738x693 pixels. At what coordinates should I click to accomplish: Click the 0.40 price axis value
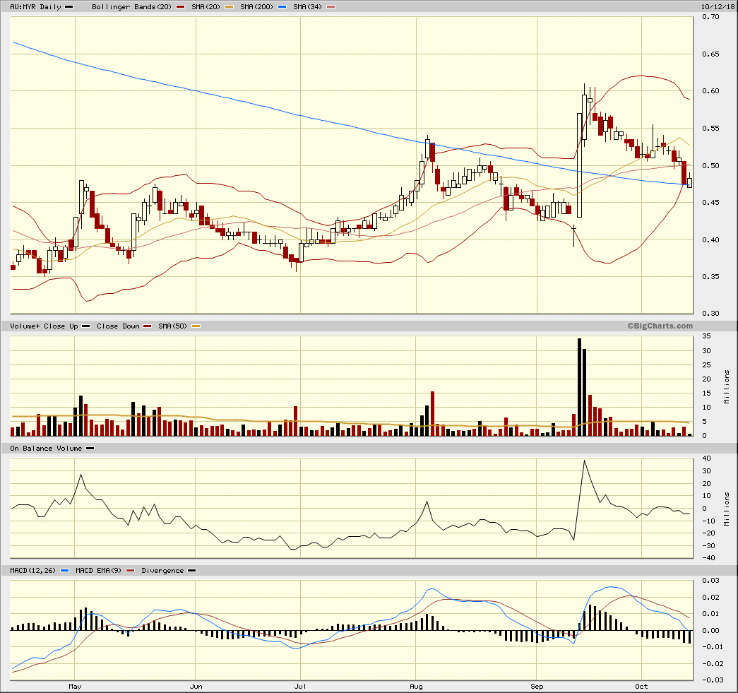[710, 239]
